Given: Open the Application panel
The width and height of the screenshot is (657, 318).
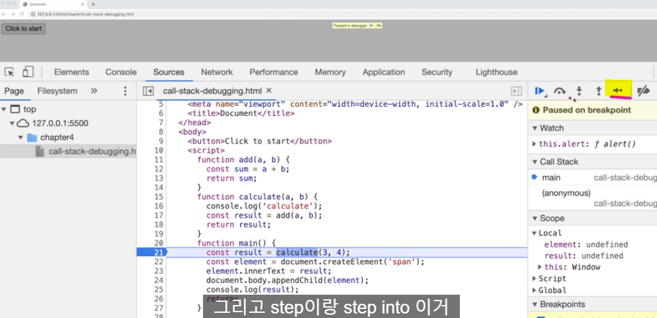Looking at the screenshot, I should [384, 72].
